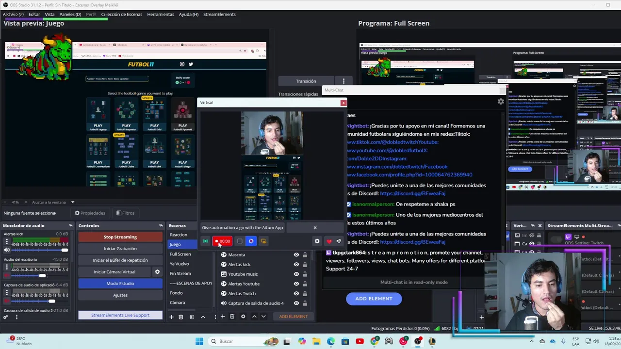
Task: Click Iniciar el Búfer de Repetición
Action: 120,260
